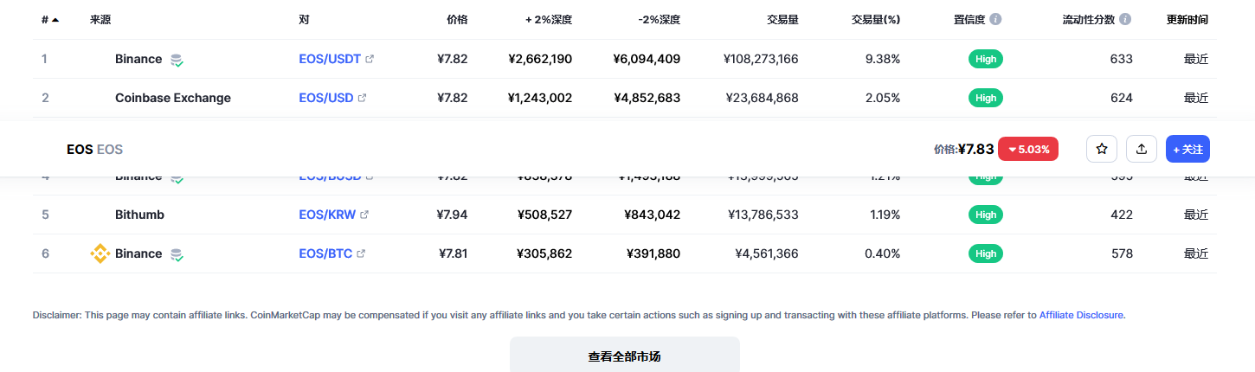Screen dimensions: 1255x372
Task: Open info icon next to 置信度
Action: click(x=995, y=19)
